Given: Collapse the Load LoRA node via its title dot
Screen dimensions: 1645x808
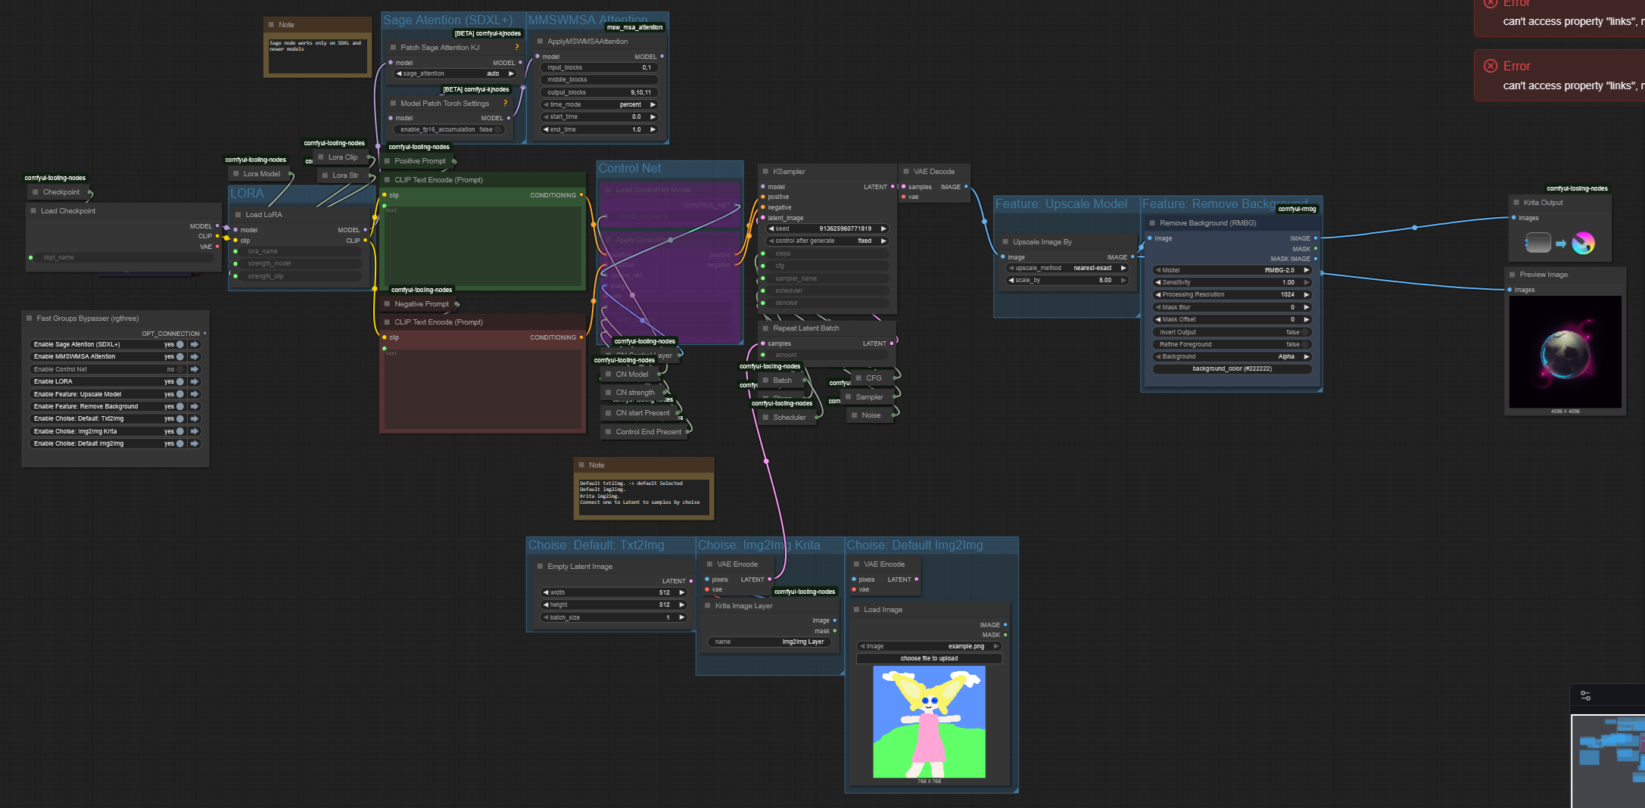Looking at the screenshot, I should click(238, 215).
